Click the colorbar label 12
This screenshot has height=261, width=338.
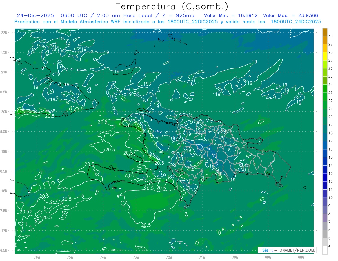pyautogui.click(x=330, y=182)
